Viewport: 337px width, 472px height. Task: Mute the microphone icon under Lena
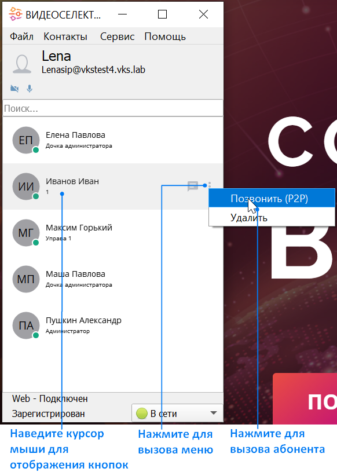click(x=30, y=89)
